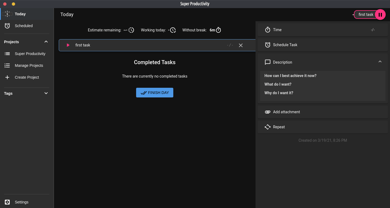Click the Estimate remaining clock icon
Viewport: 390px width, 208px height.
click(x=131, y=30)
